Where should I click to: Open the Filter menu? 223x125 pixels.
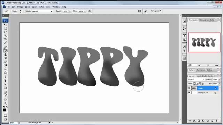tap(41, 7)
